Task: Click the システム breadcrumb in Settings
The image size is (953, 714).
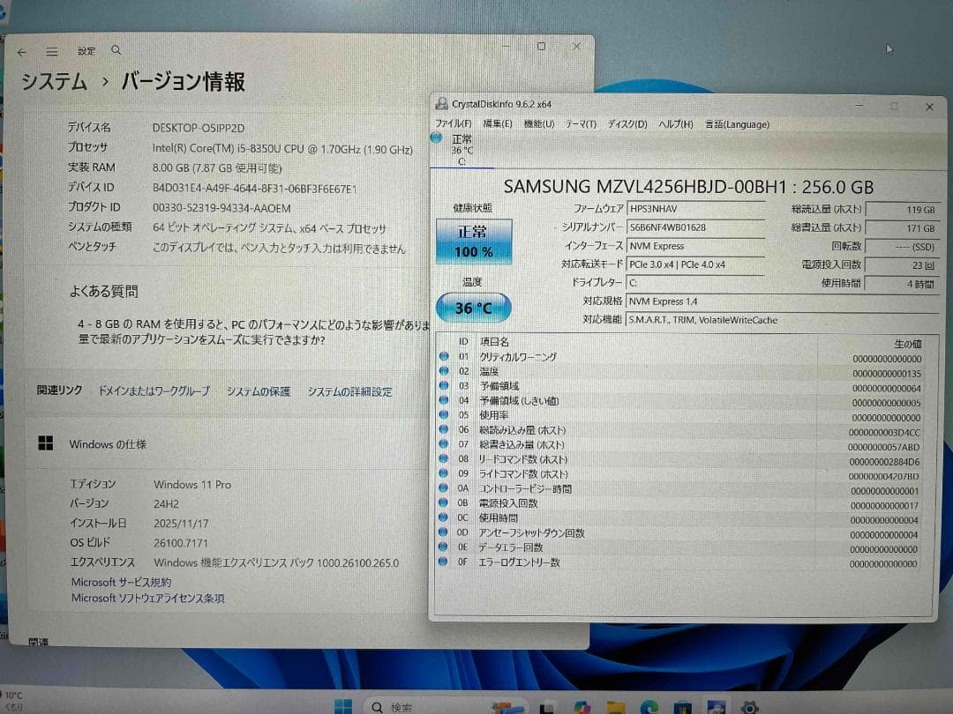Action: coord(54,81)
